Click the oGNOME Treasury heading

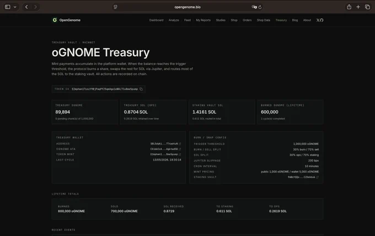(x=101, y=52)
